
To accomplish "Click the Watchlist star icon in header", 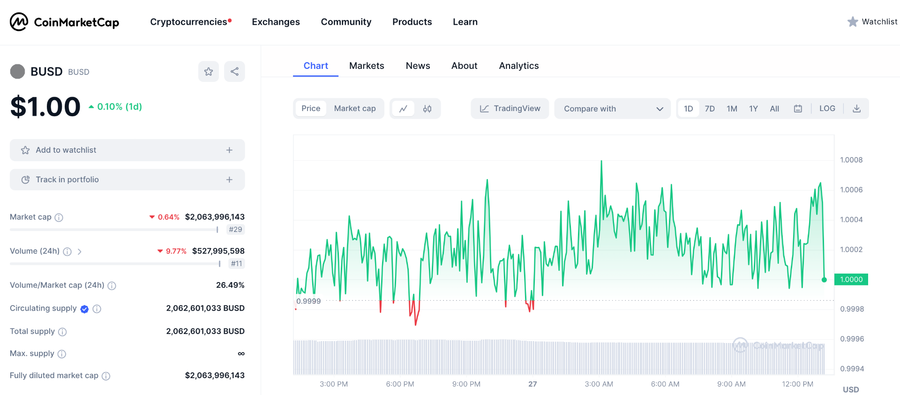I will pos(853,22).
